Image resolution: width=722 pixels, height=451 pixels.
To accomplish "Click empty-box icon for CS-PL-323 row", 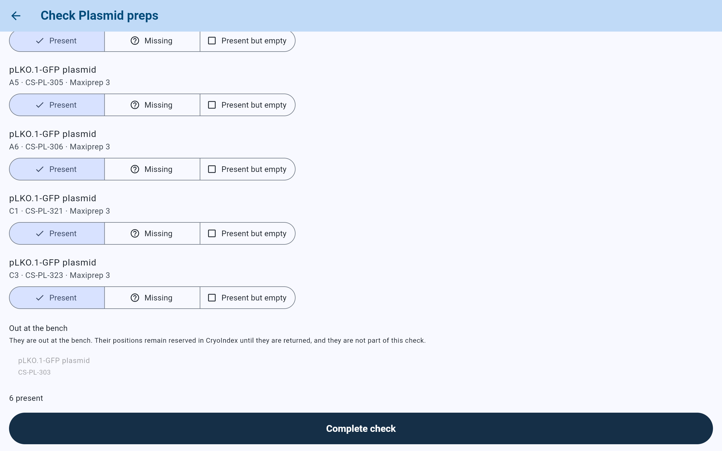I will [212, 298].
